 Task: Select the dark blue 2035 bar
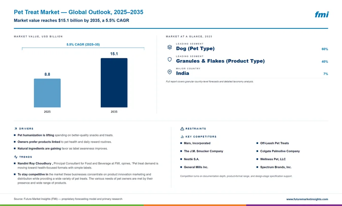(114, 83)
